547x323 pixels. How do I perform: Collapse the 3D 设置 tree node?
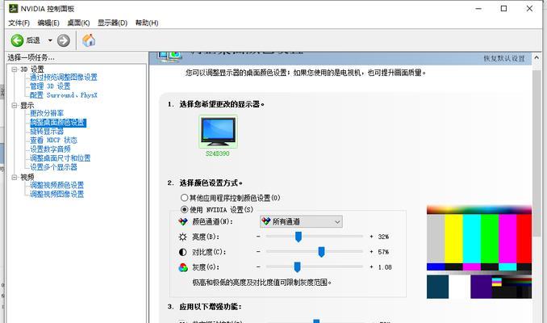point(15,69)
